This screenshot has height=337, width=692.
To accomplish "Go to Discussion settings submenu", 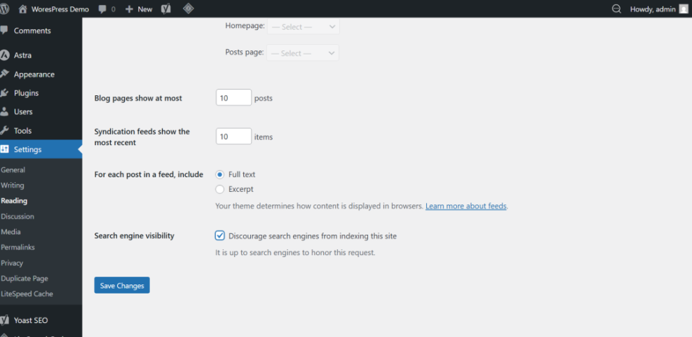I will (x=18, y=216).
